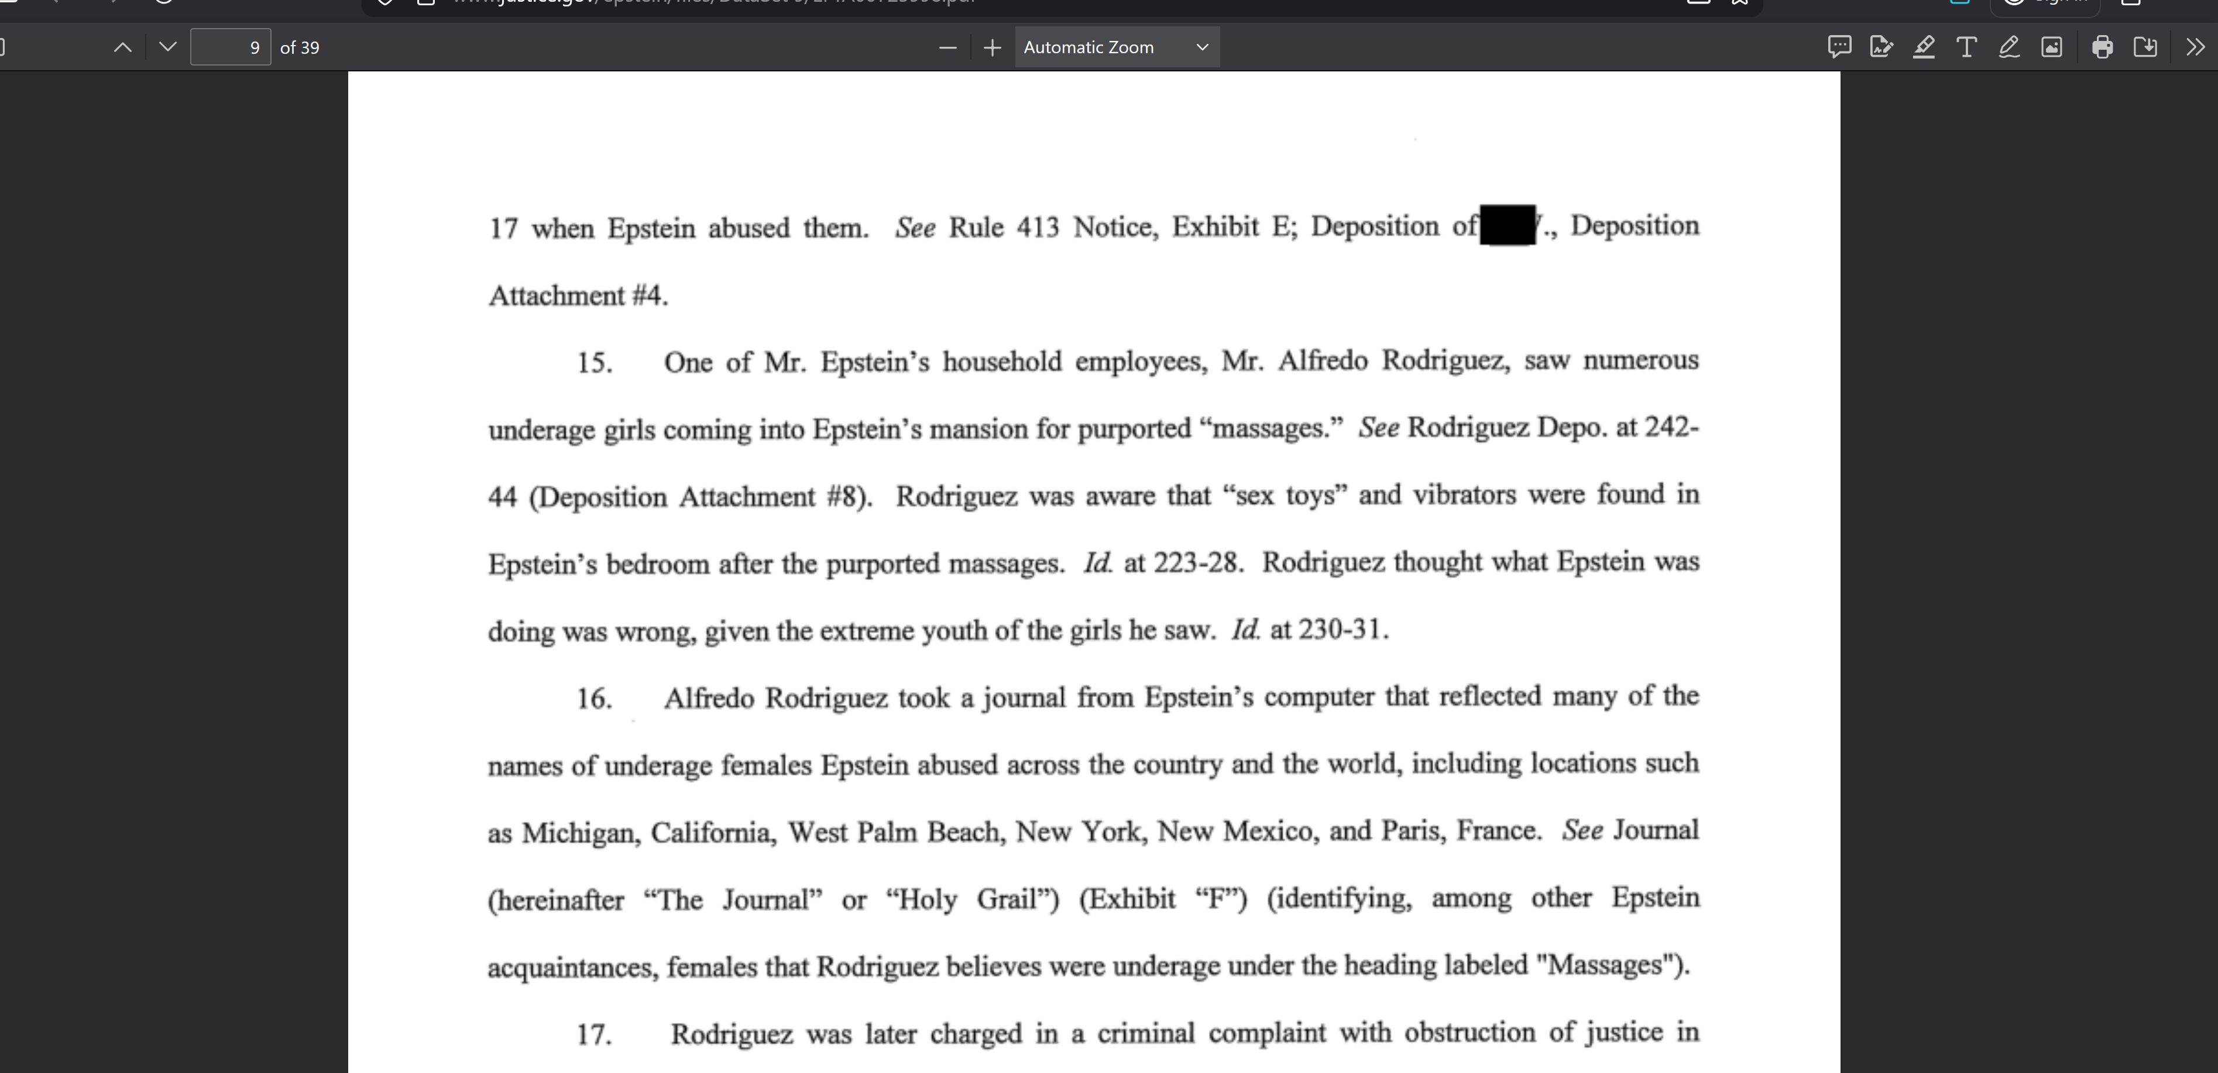Open the add signature tool
The image size is (2218, 1073).
click(x=1881, y=46)
